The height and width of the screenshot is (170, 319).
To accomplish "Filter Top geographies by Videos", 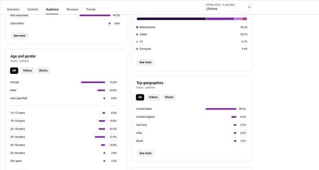I will tap(153, 97).
